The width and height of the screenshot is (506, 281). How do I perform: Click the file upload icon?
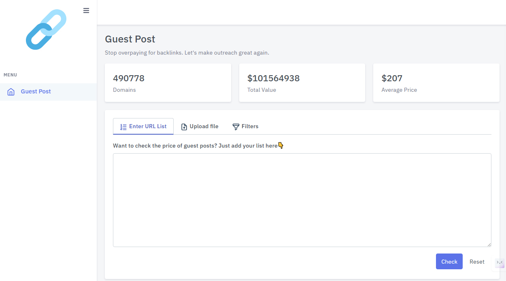[x=184, y=127]
